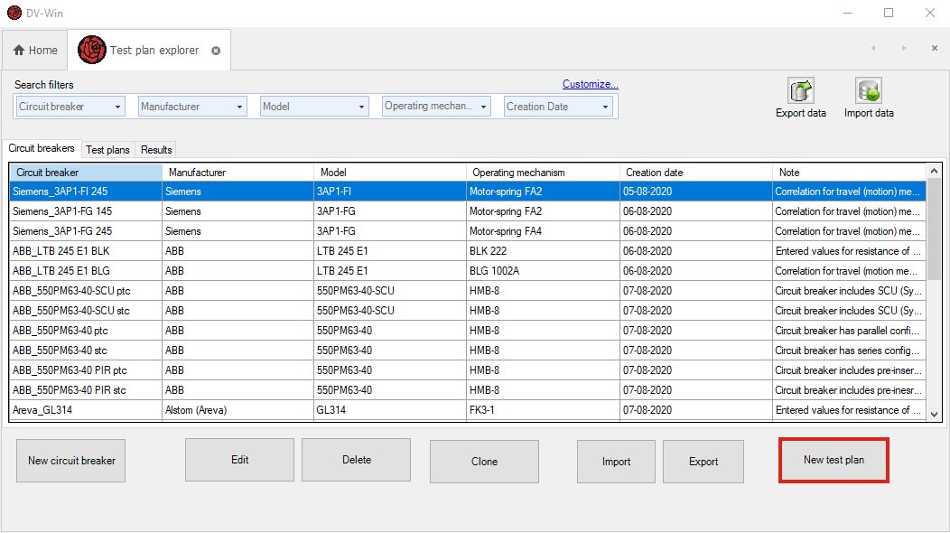Screen dimensions: 950x533
Task: Click the Search filters label
Action: point(44,85)
